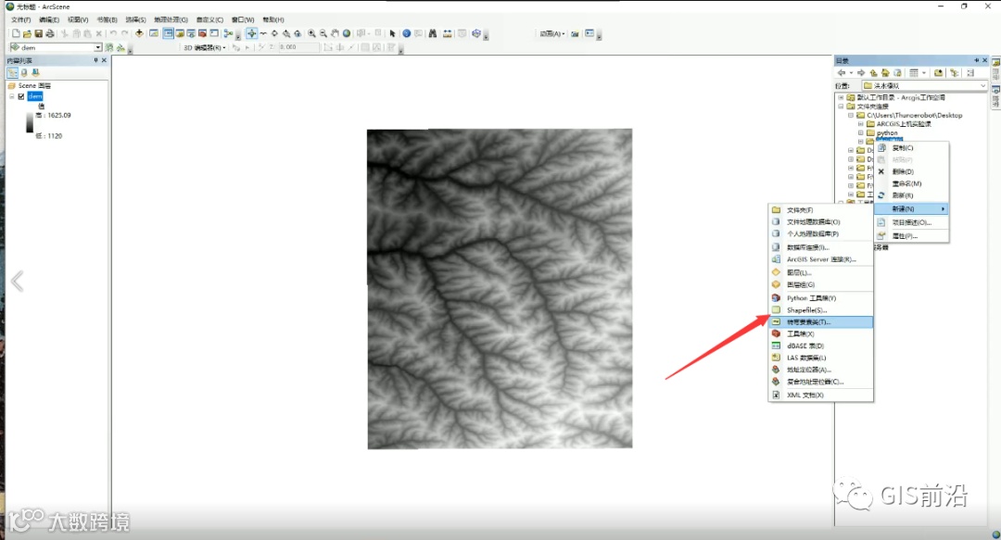The image size is (1001, 540).
Task: Choose 重命名(M) in context menu
Action: [912, 183]
